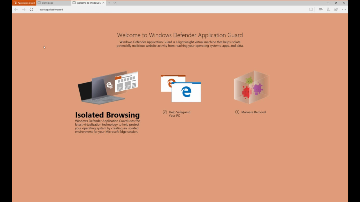
Task: Click the laptop Isolated Browsing illustration
Action: point(108,88)
